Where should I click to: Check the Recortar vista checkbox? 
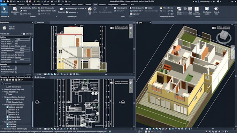pos(16,67)
